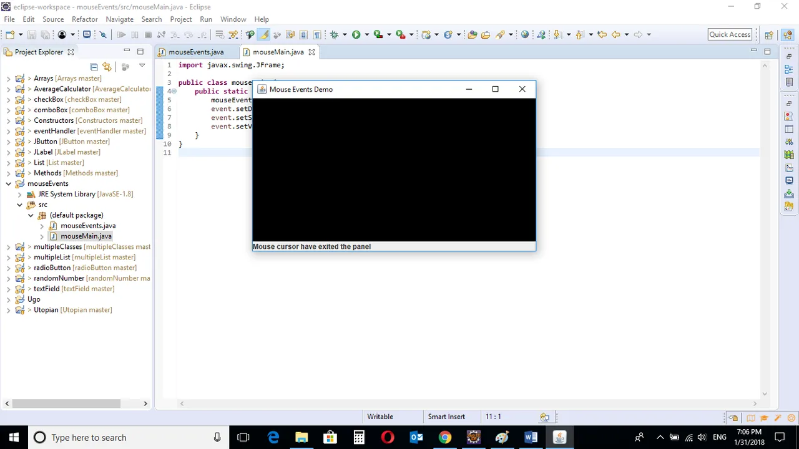Click the Quick Access search field
The height and width of the screenshot is (449, 799).
pos(730,34)
